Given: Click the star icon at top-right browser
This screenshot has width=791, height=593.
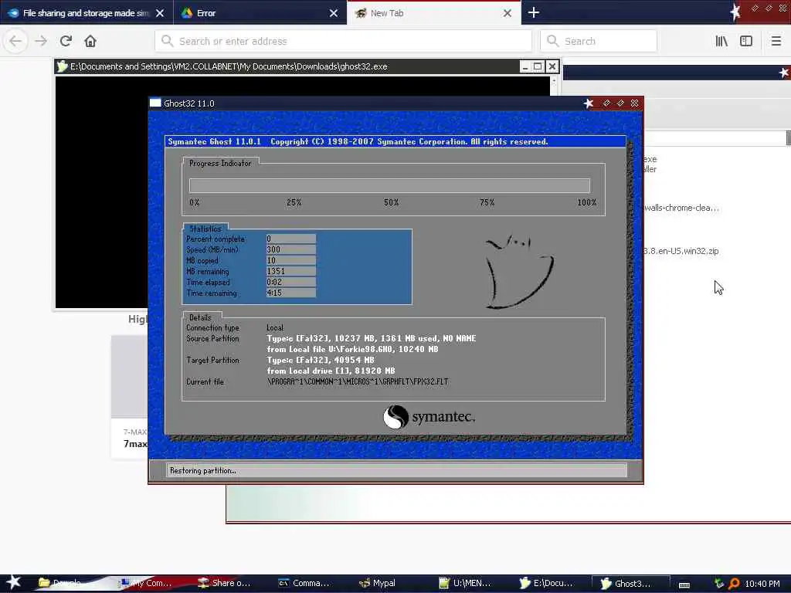Looking at the screenshot, I should (x=735, y=12).
